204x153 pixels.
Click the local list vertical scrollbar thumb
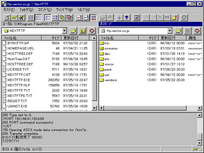(94, 71)
